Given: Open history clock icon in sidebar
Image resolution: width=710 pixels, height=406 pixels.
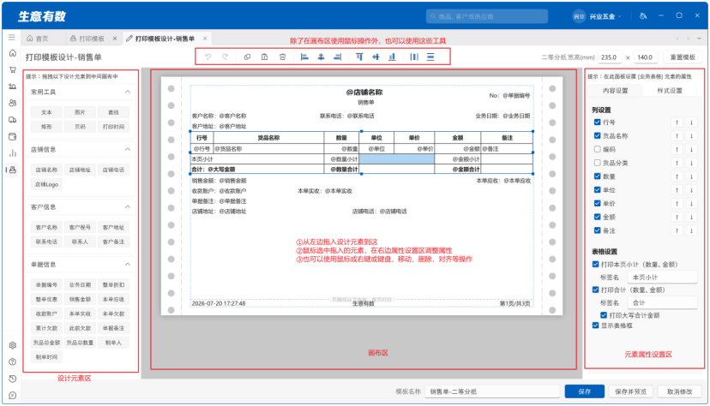Looking at the screenshot, I should (x=13, y=379).
